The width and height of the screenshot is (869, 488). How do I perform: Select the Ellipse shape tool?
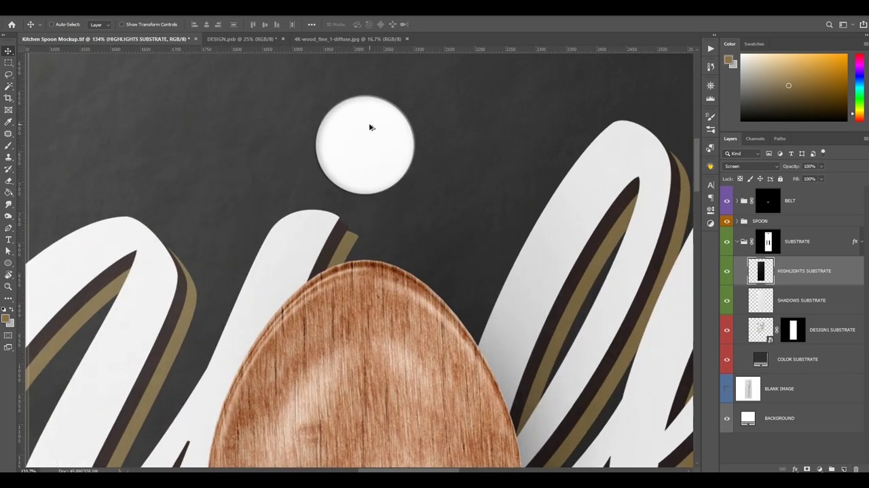[x=8, y=263]
